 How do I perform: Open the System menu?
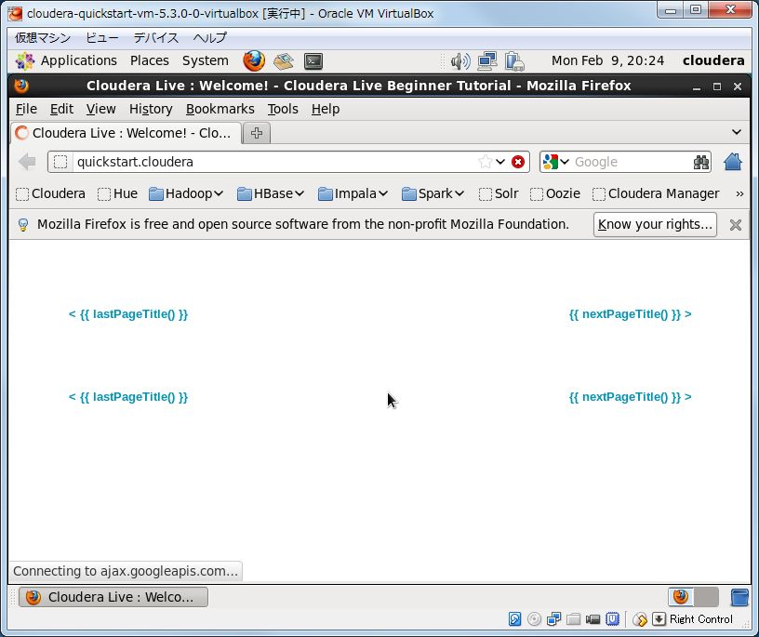click(206, 61)
